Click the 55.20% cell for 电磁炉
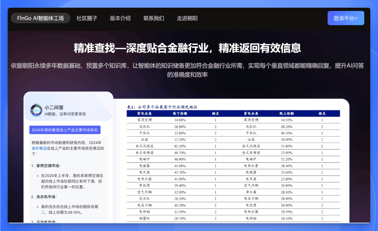 (286, 159)
